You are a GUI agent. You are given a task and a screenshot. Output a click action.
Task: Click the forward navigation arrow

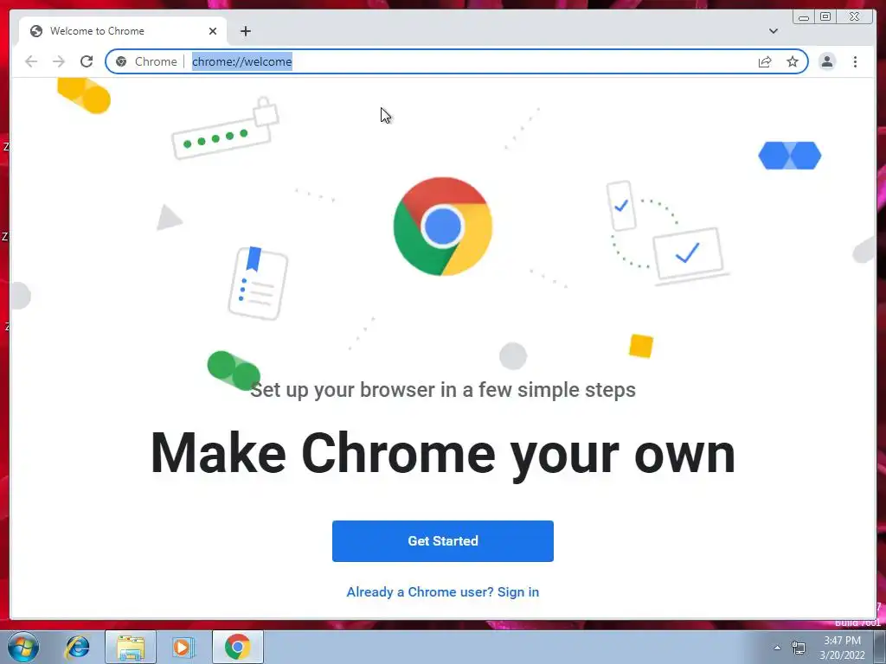pos(59,61)
